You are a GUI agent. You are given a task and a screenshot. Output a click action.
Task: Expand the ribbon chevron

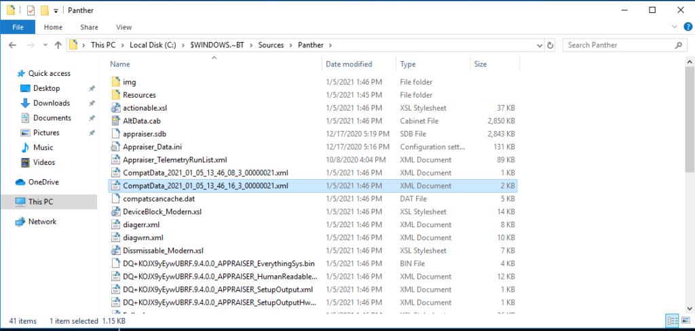[x=675, y=27]
